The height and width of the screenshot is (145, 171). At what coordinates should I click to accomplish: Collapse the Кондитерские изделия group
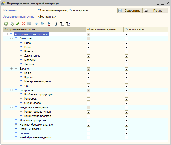click(x=11, y=107)
